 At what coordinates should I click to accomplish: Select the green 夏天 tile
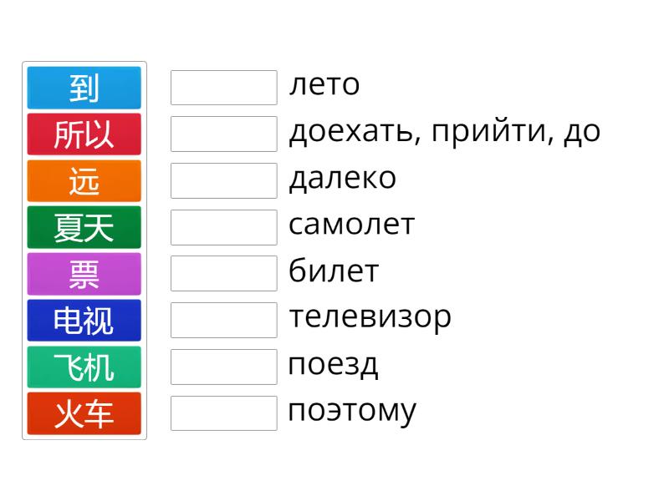tap(84, 227)
